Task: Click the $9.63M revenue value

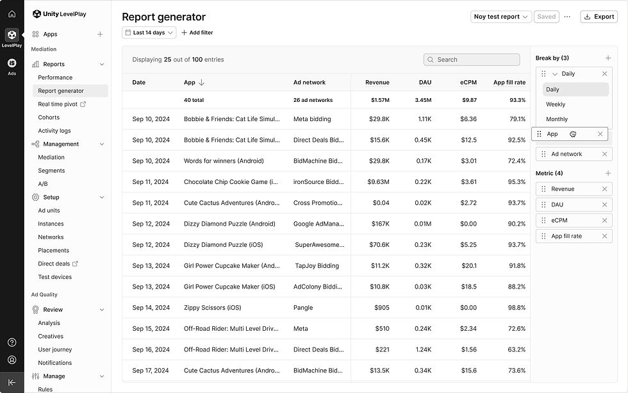Action: coord(378,182)
